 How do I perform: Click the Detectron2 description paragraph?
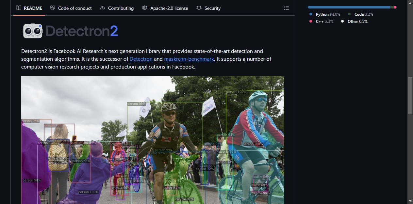coord(146,59)
